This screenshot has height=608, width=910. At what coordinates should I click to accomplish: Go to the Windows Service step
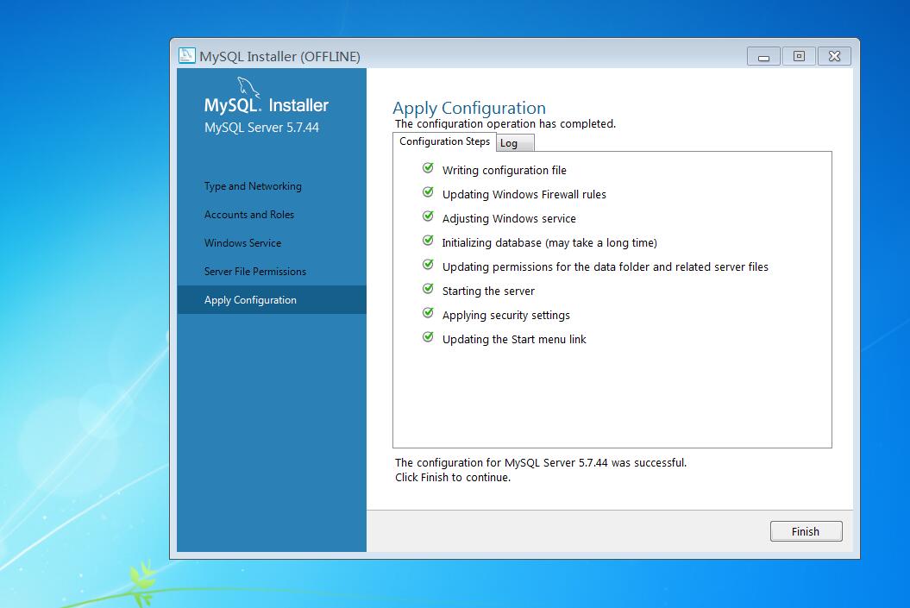pos(242,243)
